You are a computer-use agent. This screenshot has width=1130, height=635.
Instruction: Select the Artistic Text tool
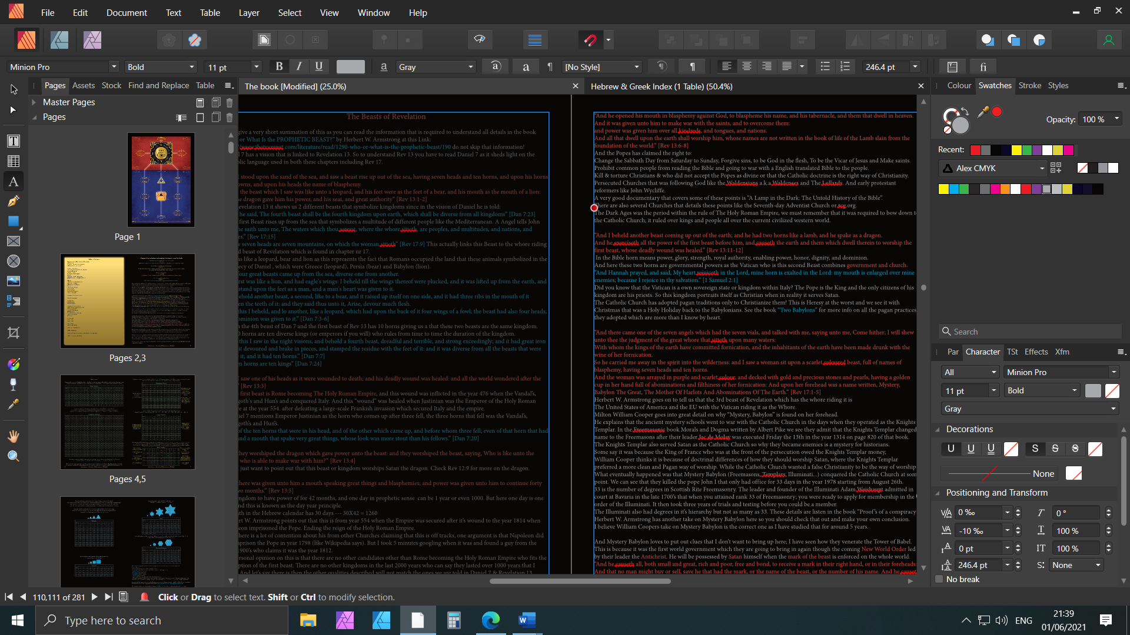point(14,182)
